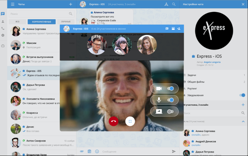Open the calls icon in the left sidebar
This screenshot has height=156, width=248.
coord(3,28)
